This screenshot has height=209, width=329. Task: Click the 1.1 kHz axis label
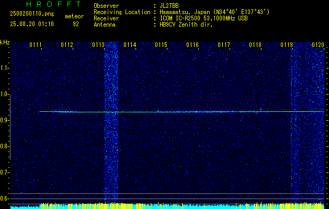click(4, 68)
